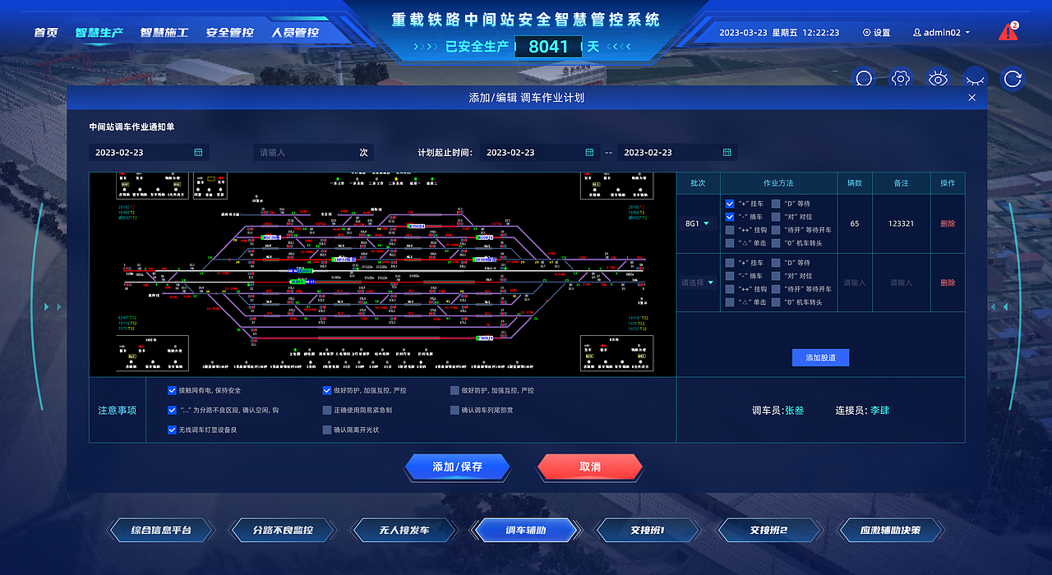Click the open-eye visibility icon top right
Screen dimensions: 1052x575
click(x=938, y=78)
